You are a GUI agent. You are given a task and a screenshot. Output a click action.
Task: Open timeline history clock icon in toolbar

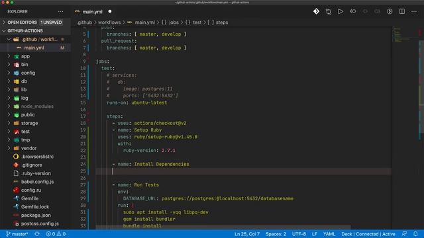tap(390, 11)
